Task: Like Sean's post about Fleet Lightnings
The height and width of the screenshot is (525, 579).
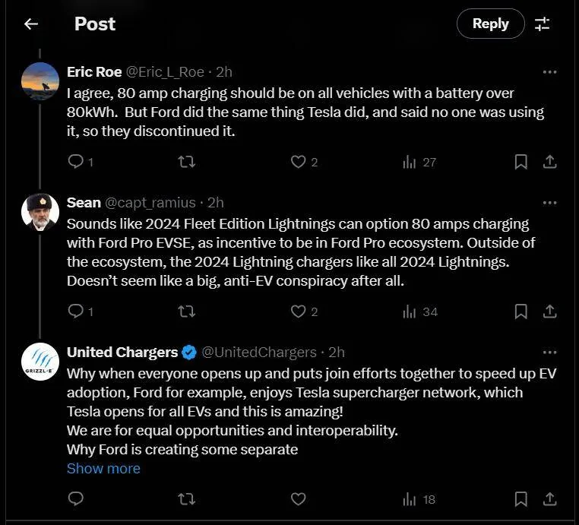Action: 299,312
